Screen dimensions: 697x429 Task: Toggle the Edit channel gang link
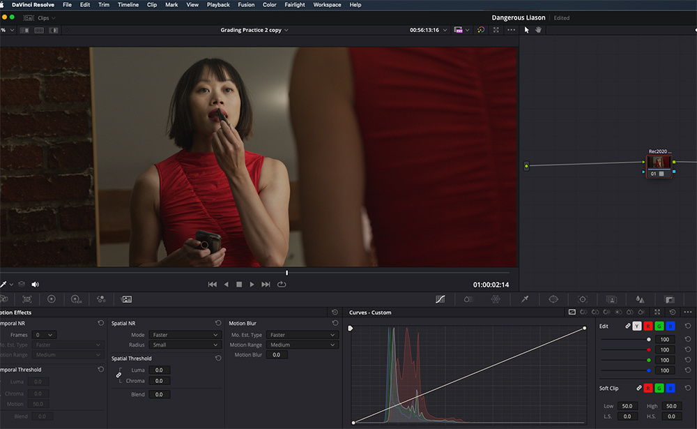coord(628,326)
